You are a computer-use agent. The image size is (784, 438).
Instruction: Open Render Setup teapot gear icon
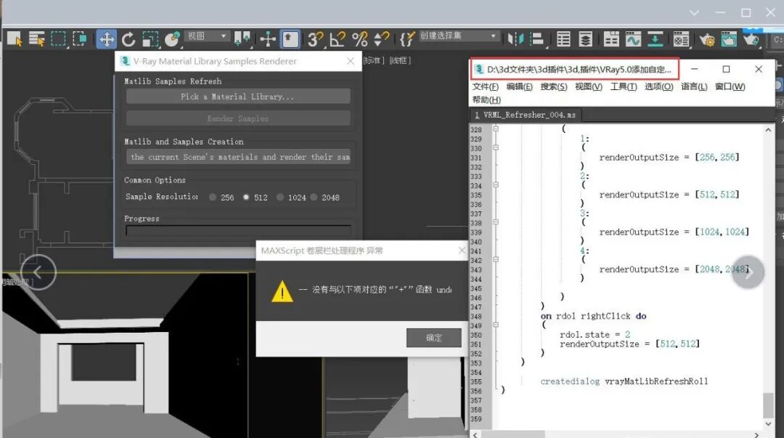(707, 38)
